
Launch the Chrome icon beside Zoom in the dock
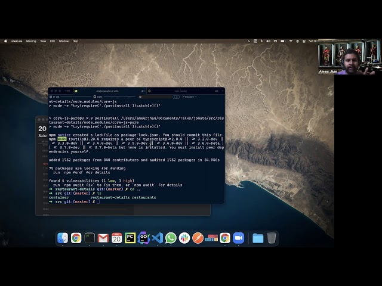(x=225, y=238)
